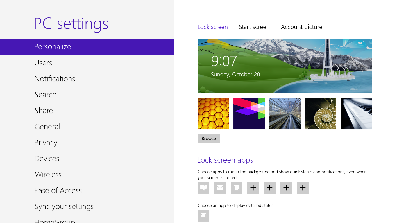Open the Messaging lock screen app slot

tap(203, 188)
